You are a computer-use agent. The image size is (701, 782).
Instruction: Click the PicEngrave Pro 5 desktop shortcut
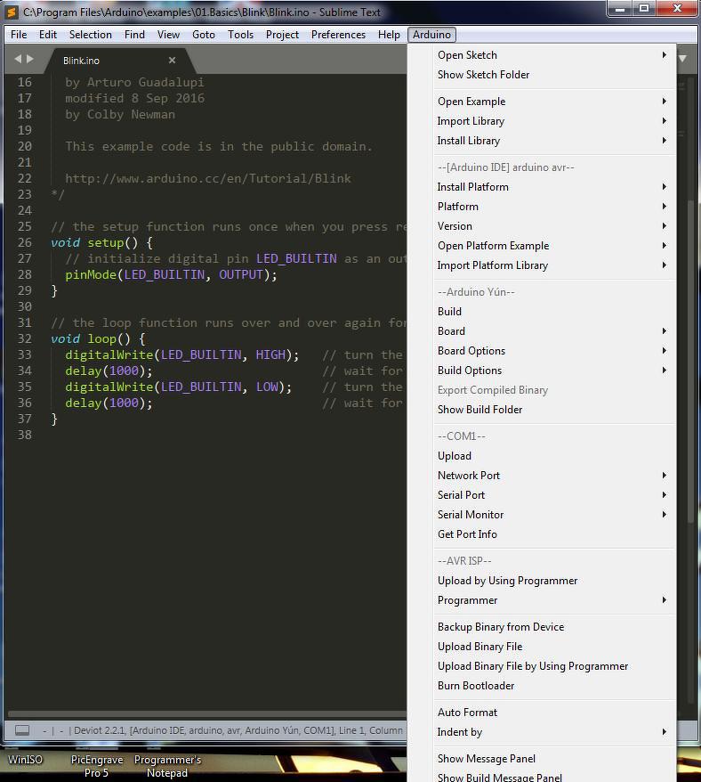(97, 766)
